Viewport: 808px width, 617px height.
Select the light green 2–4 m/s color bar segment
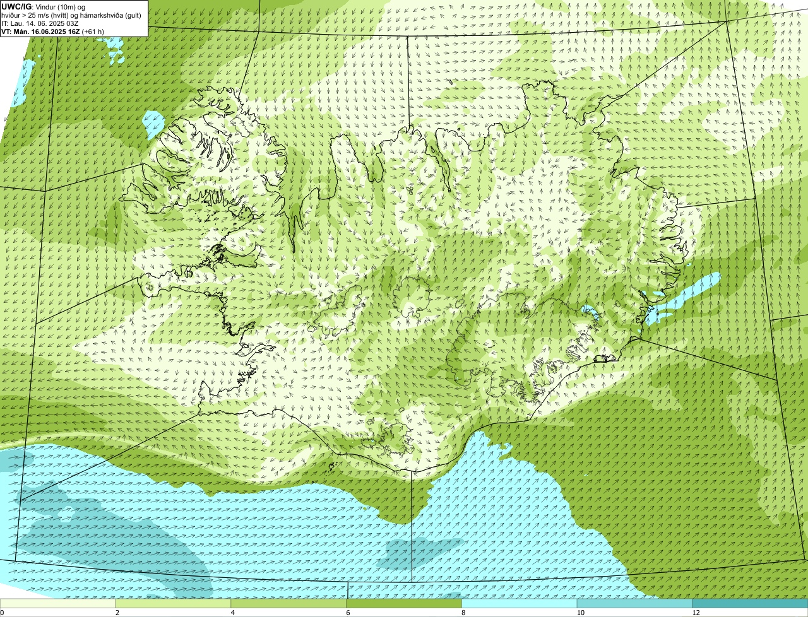click(174, 604)
